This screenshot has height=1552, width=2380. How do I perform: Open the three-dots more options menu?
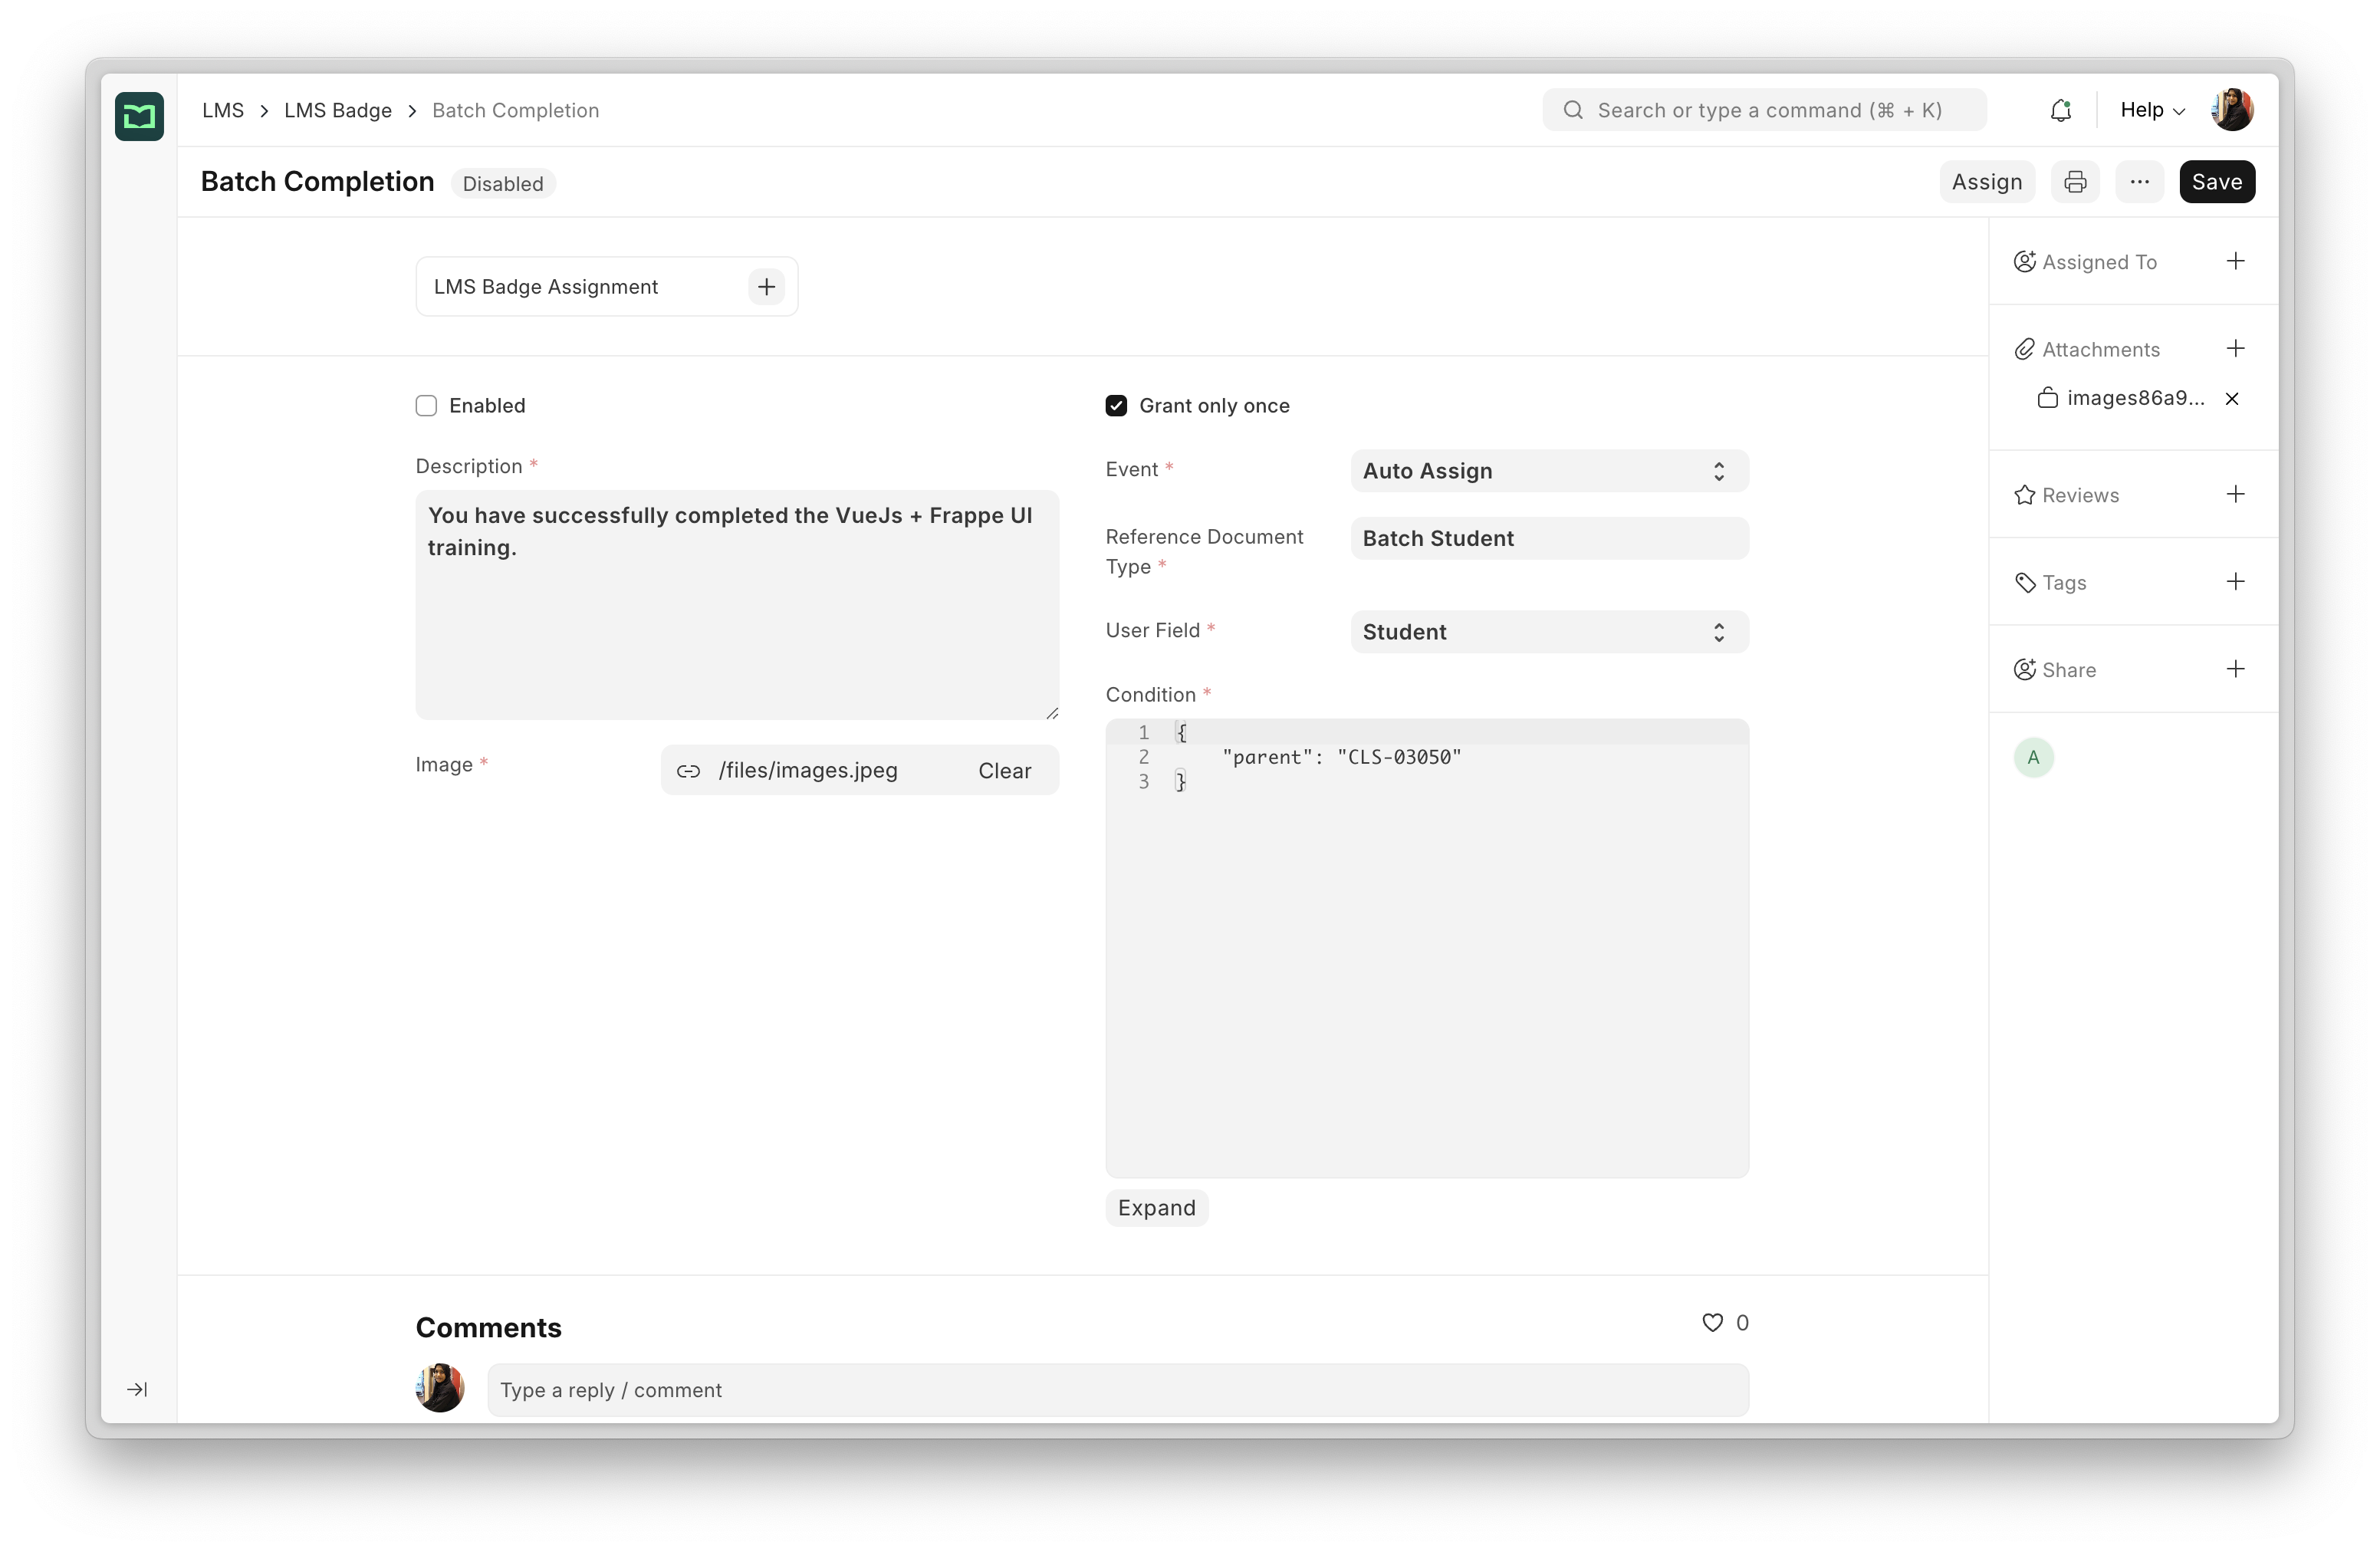(x=2139, y=182)
